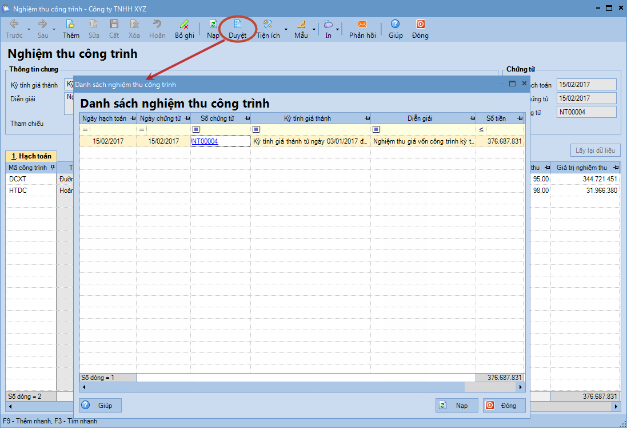Toggle the Số chứng từ filter operator box
This screenshot has height=428, width=627.
pyautogui.click(x=196, y=129)
